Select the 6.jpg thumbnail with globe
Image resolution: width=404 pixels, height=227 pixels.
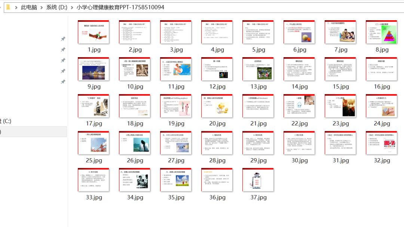(x=299, y=32)
